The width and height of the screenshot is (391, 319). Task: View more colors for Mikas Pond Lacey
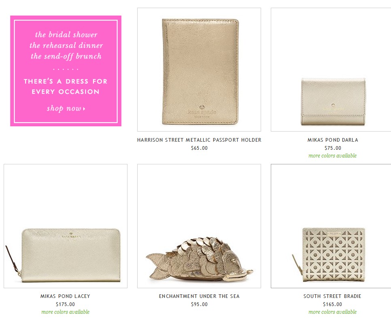coord(65,312)
